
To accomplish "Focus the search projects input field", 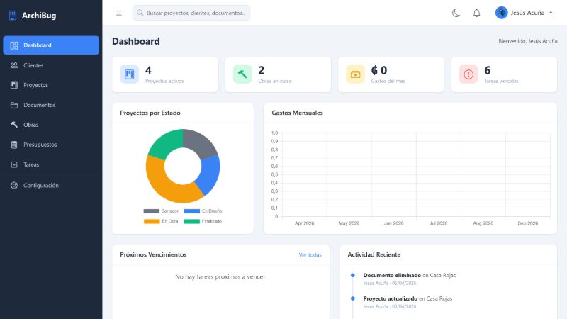I will coord(191,13).
